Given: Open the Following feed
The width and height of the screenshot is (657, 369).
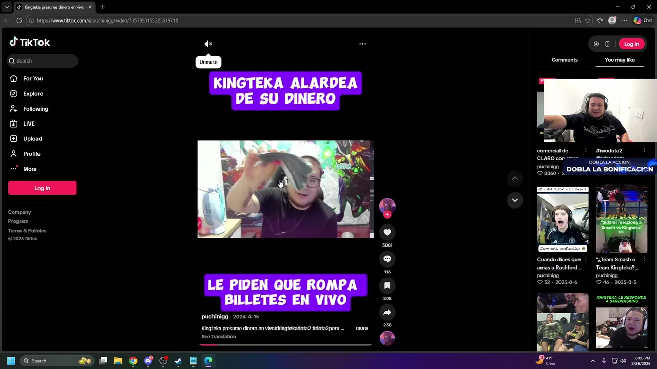Looking at the screenshot, I should pyautogui.click(x=35, y=109).
